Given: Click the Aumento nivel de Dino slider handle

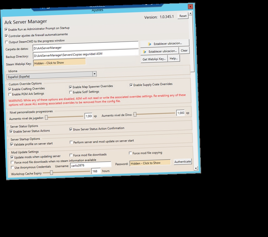Looking at the screenshot, I should [135, 115].
